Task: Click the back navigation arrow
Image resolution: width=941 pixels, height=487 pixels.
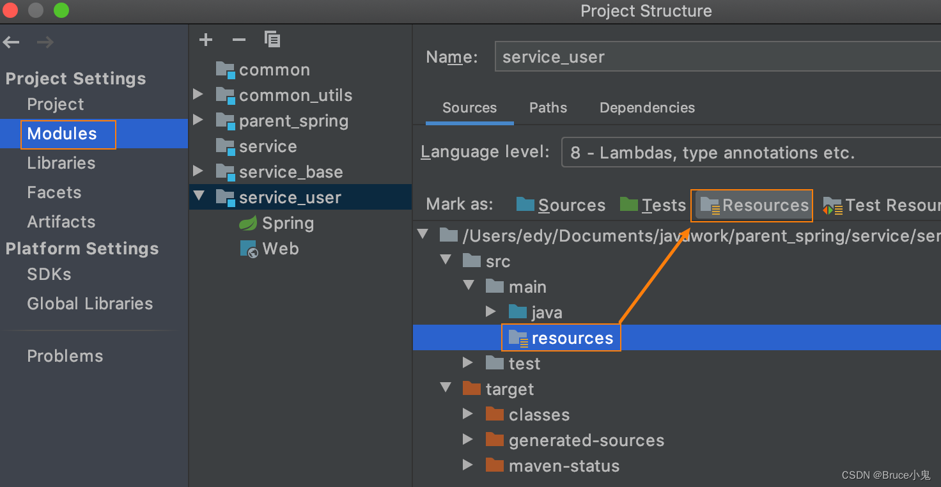Action: (x=12, y=43)
